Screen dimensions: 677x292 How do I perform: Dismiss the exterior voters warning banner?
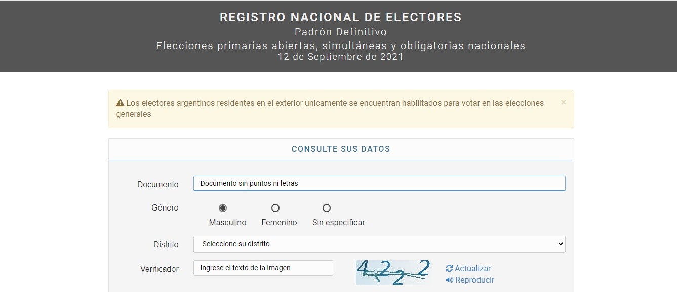point(563,102)
